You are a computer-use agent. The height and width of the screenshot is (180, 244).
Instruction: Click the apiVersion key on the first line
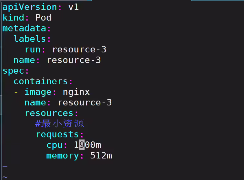click(30, 7)
